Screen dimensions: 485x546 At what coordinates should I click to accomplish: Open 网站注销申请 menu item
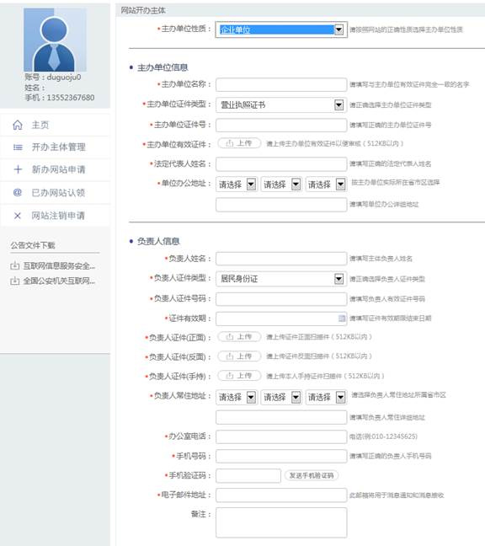tap(56, 216)
